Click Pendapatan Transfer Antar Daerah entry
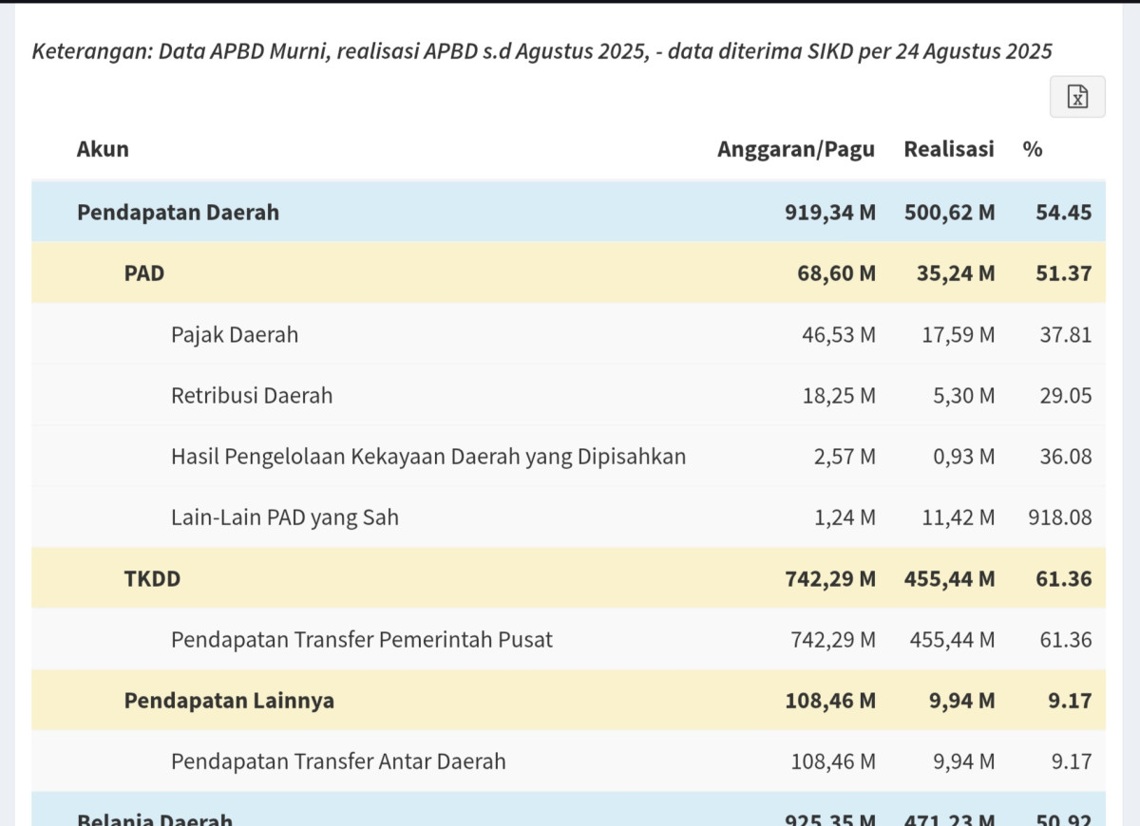Image resolution: width=1140 pixels, height=826 pixels. pos(338,761)
